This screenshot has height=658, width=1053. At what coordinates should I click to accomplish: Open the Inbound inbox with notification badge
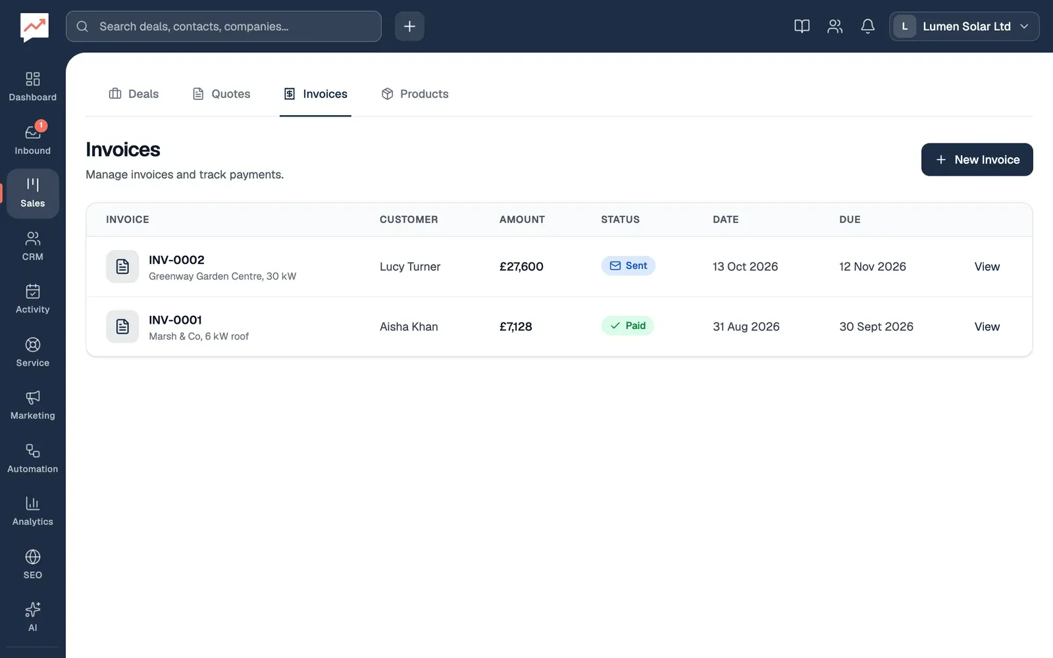coord(32,140)
